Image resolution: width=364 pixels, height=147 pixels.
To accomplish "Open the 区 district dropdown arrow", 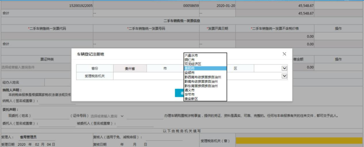I will click(284, 68).
